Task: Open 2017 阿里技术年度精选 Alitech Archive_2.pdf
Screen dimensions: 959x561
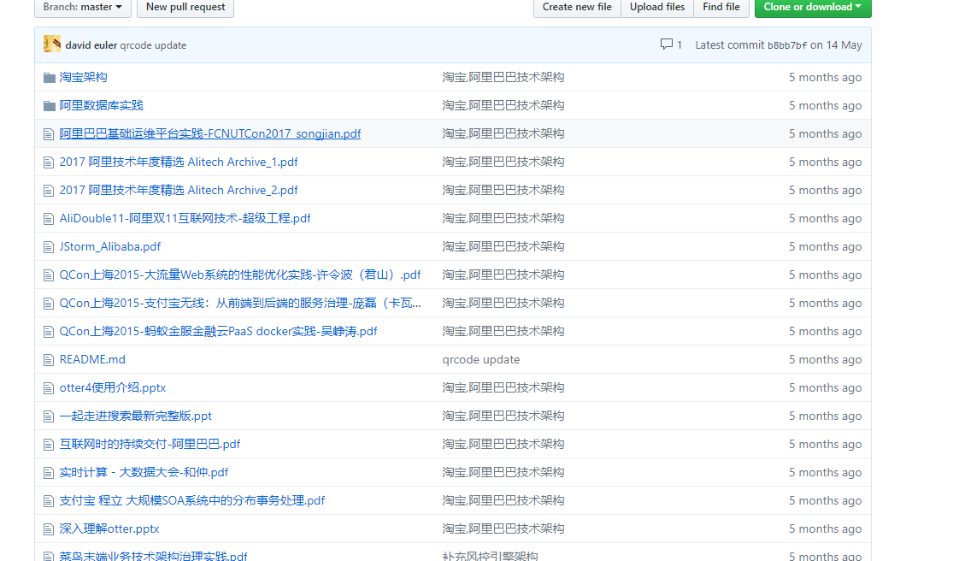Action: [x=179, y=190]
